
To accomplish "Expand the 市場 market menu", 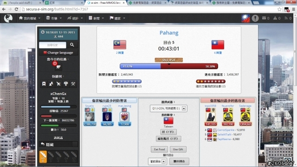I will click(54, 18).
